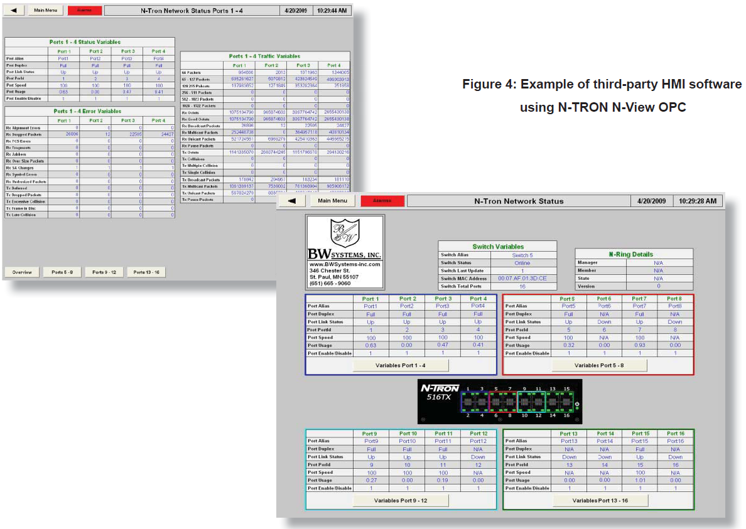746x529 pixels.
Task: Click Port Link Status Down for Port 8
Action: 675,322
